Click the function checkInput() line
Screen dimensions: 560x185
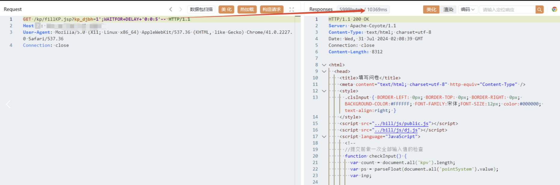(x=376, y=156)
